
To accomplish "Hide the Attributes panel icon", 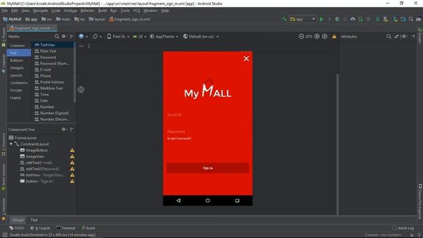I will [413, 36].
